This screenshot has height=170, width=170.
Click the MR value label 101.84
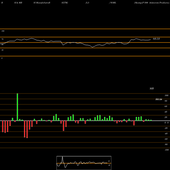(x=159, y=99)
